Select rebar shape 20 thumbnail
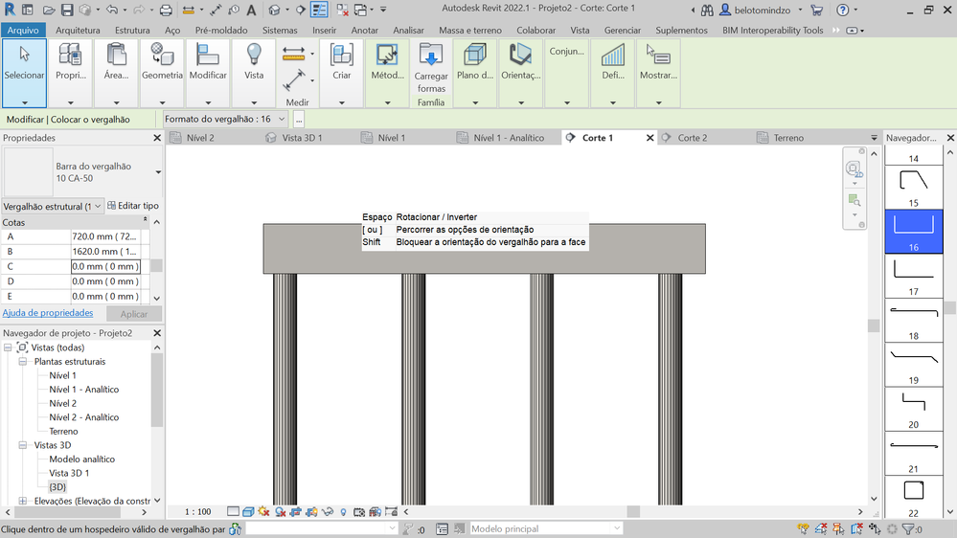The width and height of the screenshot is (957, 538). (913, 409)
